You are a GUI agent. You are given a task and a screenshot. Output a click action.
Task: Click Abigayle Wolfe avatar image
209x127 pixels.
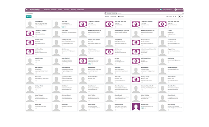(162, 52)
